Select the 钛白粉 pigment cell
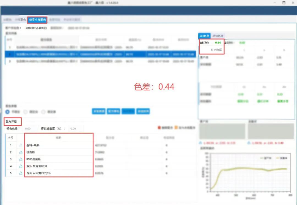Image resolution: width=297 pixels, height=205 pixels. click(59, 152)
